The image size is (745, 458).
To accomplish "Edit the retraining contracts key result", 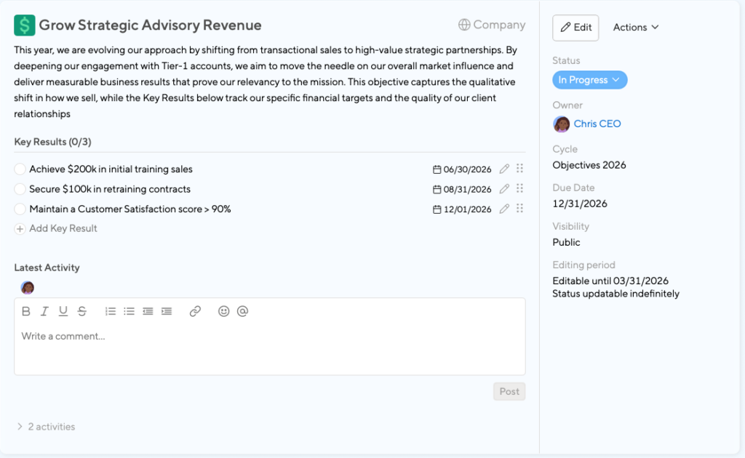I will [x=504, y=189].
